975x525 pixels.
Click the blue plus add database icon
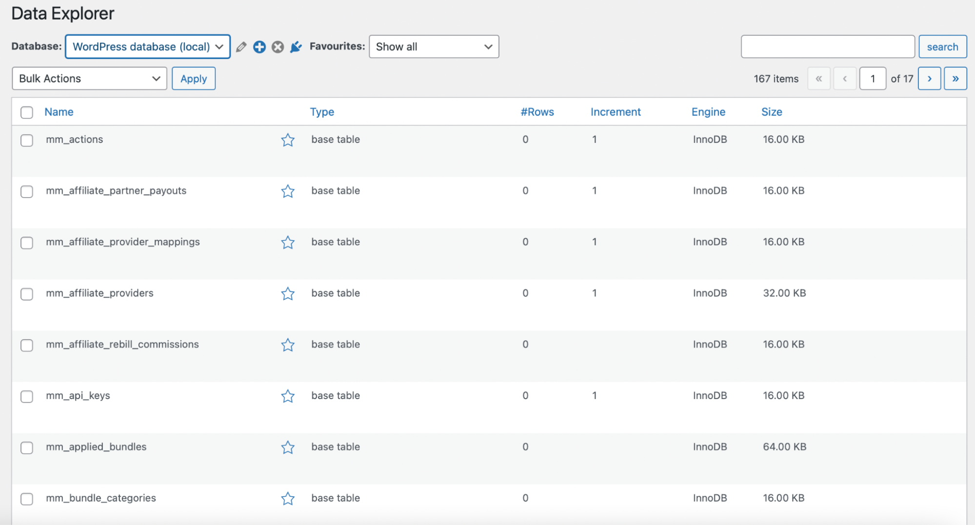[x=259, y=47]
